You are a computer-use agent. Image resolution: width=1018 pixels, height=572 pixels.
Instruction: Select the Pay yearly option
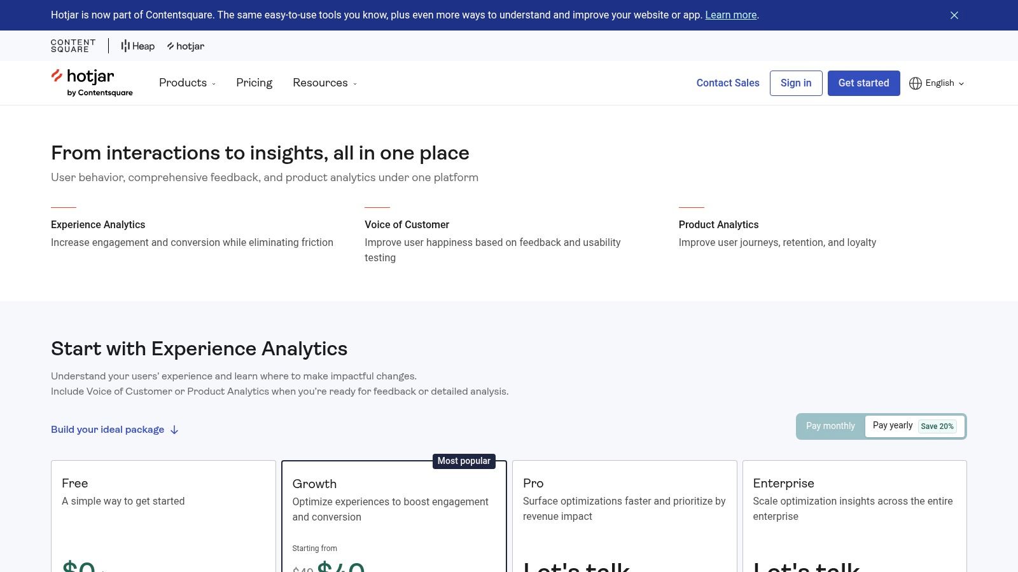coord(893,425)
